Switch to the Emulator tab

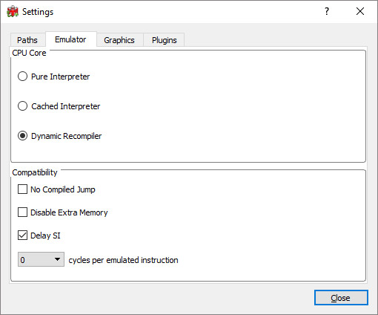coord(70,39)
